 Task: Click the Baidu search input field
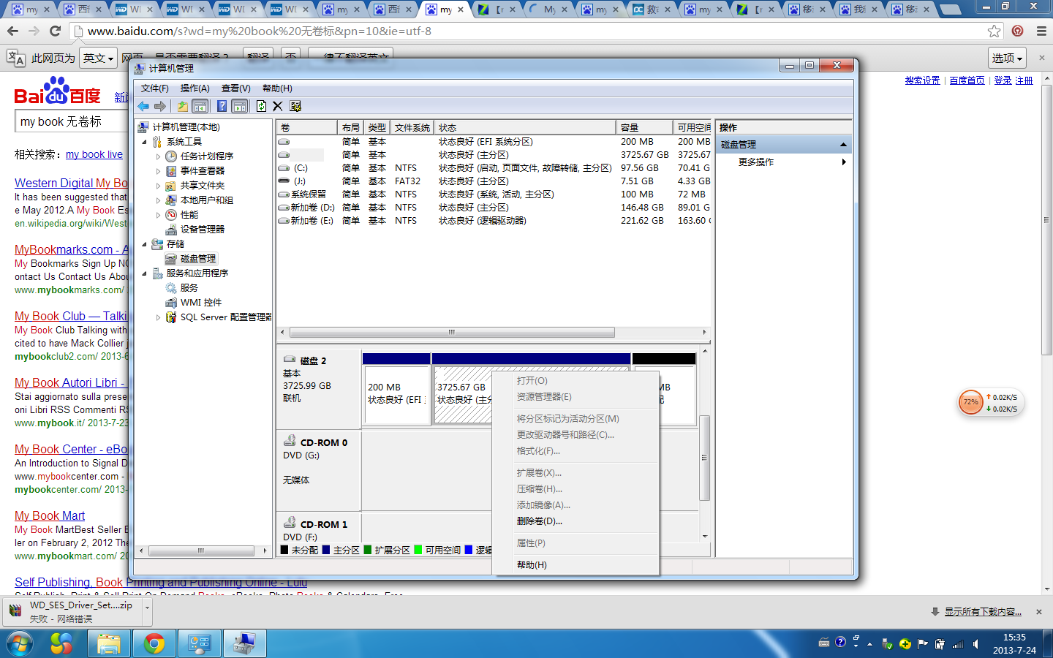pyautogui.click(x=72, y=121)
